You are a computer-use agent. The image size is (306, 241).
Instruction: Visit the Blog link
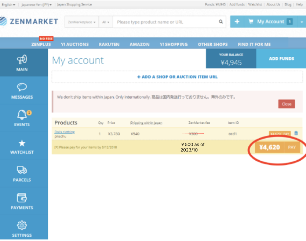(288, 4)
